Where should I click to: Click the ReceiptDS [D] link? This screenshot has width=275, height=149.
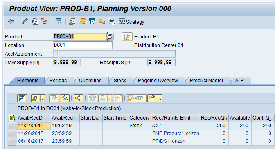(x=115, y=63)
